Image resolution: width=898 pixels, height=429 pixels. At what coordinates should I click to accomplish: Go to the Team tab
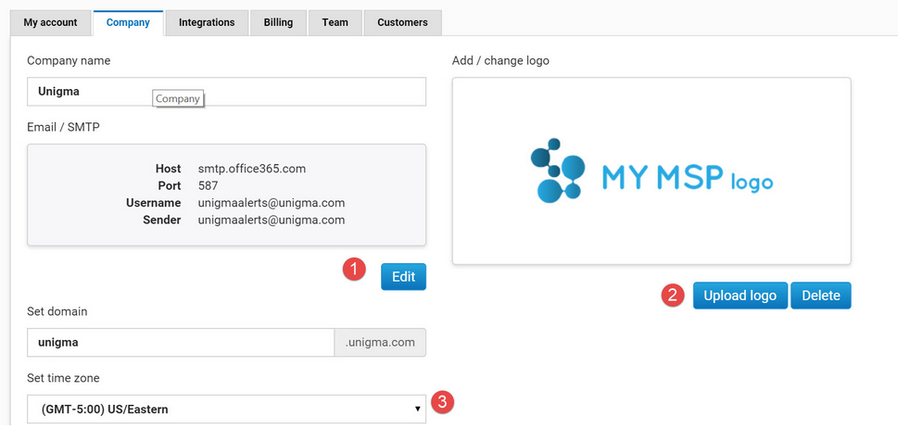(x=335, y=23)
